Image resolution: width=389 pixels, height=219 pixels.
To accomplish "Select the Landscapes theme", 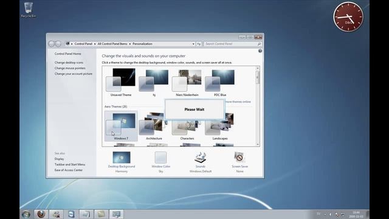I will pyautogui.click(x=220, y=126).
